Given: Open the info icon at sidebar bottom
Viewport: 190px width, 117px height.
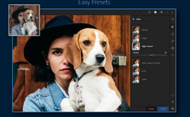Looking at the screenshot, I should [x=173, y=109].
